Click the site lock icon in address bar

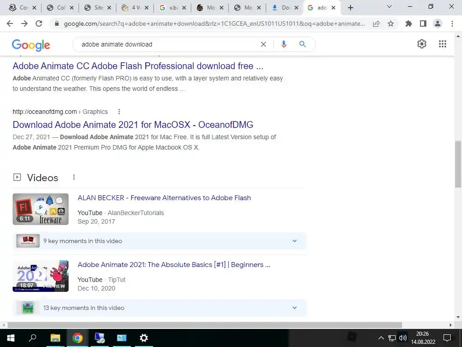57,23
